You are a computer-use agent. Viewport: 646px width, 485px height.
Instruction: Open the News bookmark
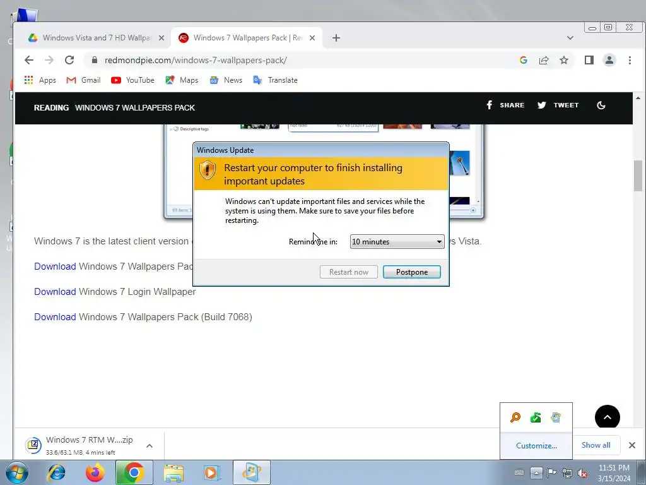pos(226,80)
